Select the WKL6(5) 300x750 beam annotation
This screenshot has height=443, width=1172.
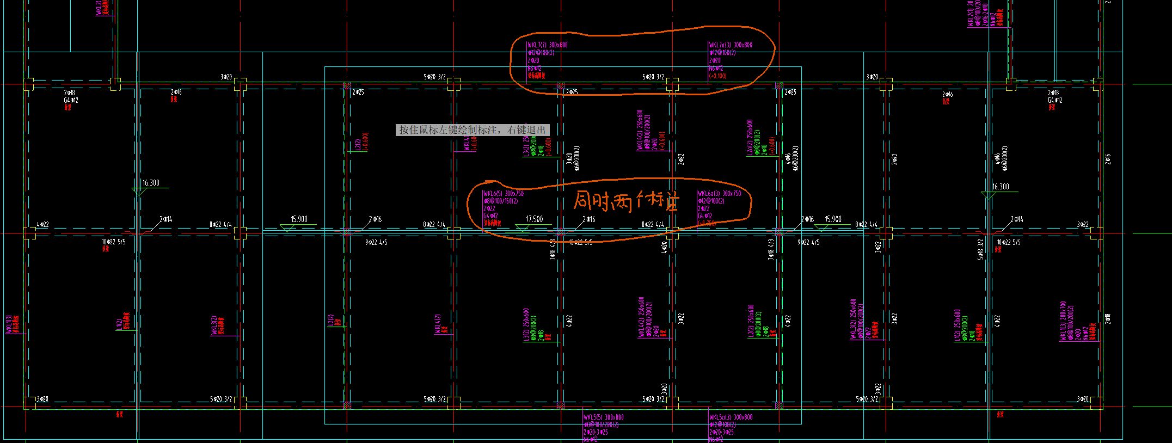pyautogui.click(x=504, y=194)
